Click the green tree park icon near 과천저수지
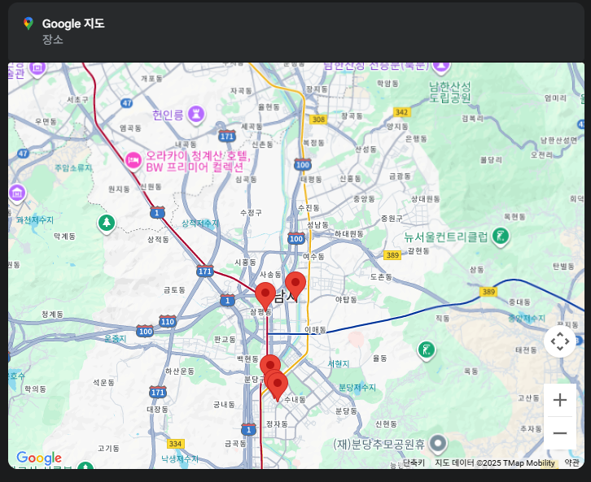 coord(107,224)
